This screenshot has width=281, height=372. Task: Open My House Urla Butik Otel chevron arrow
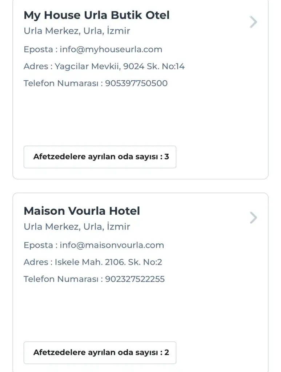coord(253,22)
